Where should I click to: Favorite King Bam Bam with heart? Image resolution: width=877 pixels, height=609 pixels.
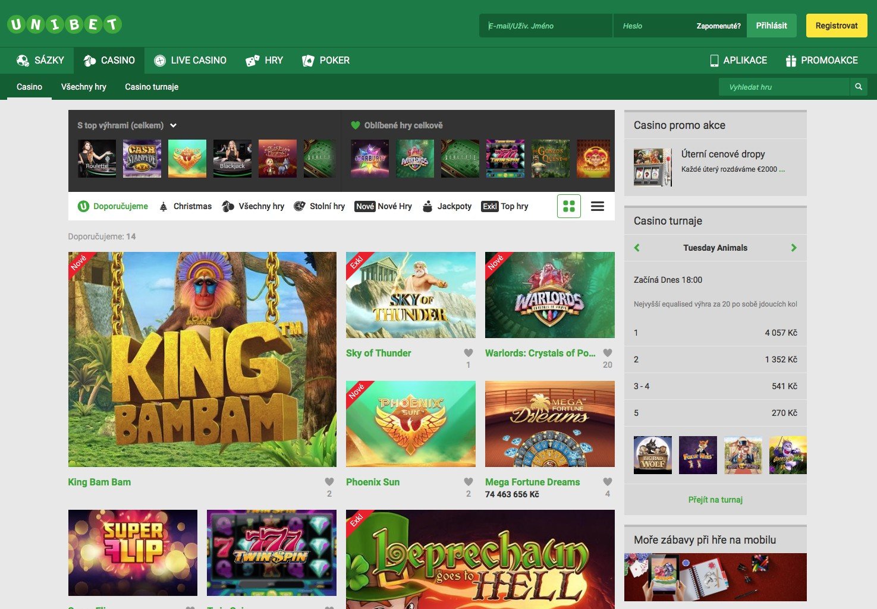[329, 482]
